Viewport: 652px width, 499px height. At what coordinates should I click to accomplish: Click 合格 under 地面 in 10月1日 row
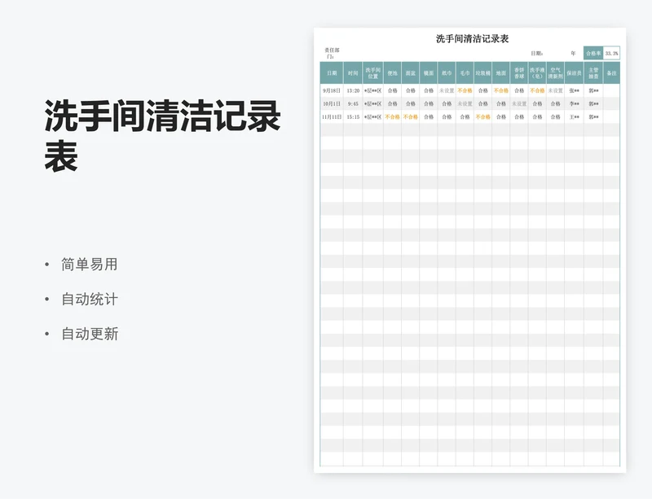point(501,104)
